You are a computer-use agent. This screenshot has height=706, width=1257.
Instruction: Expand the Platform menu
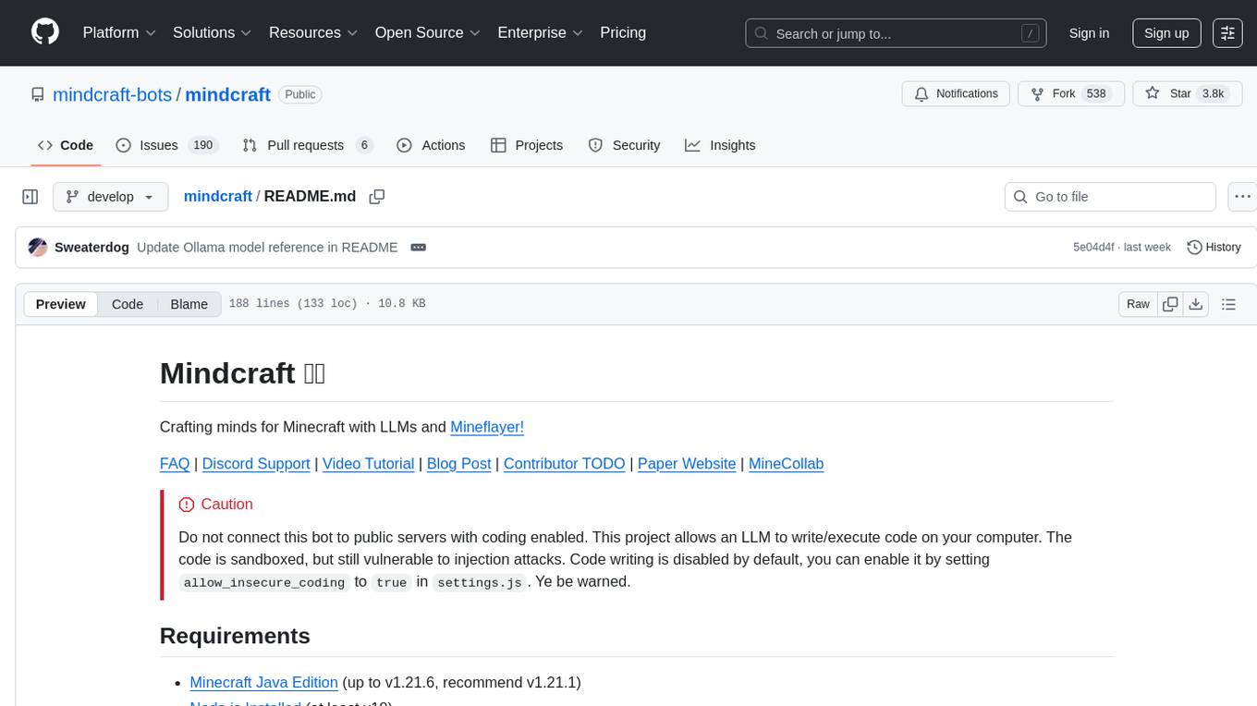pos(119,32)
